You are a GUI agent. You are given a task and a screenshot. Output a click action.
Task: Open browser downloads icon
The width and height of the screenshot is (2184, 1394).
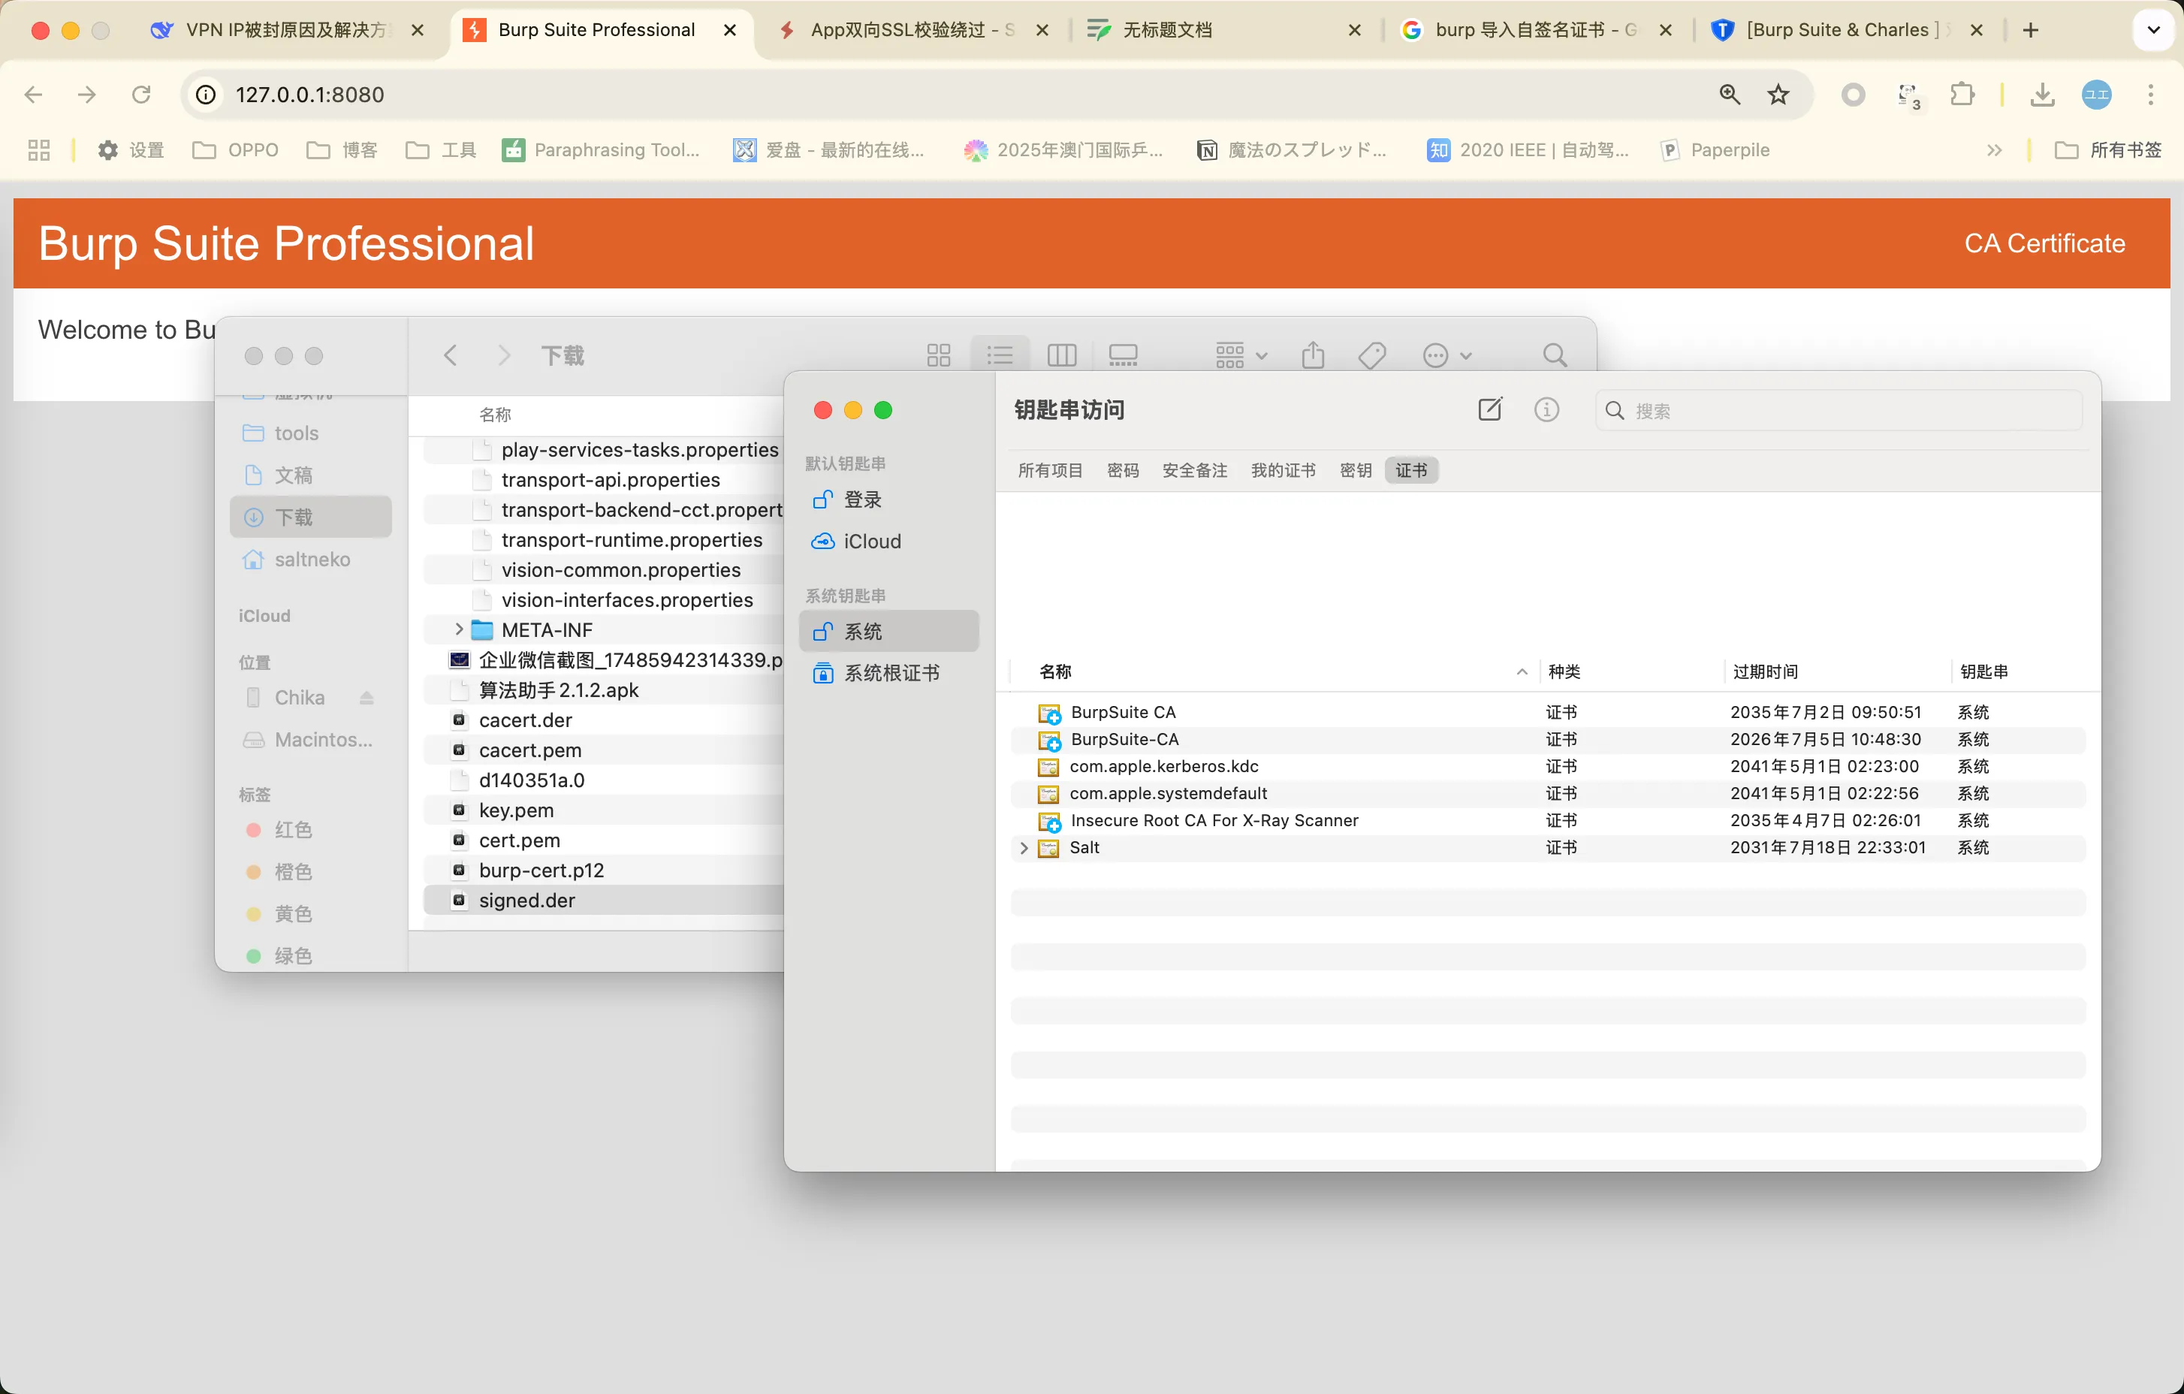tap(2043, 95)
